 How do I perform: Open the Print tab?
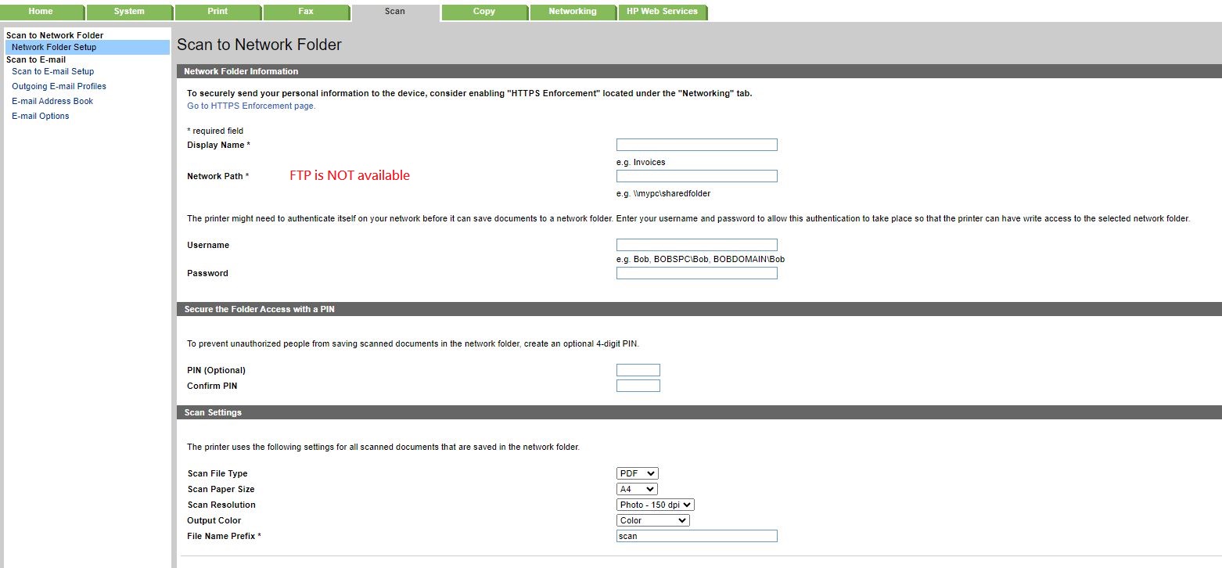coord(217,12)
